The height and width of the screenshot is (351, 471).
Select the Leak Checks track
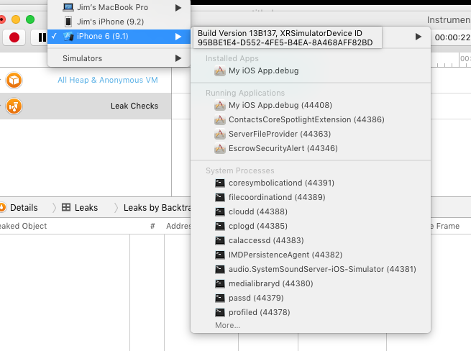coord(86,106)
